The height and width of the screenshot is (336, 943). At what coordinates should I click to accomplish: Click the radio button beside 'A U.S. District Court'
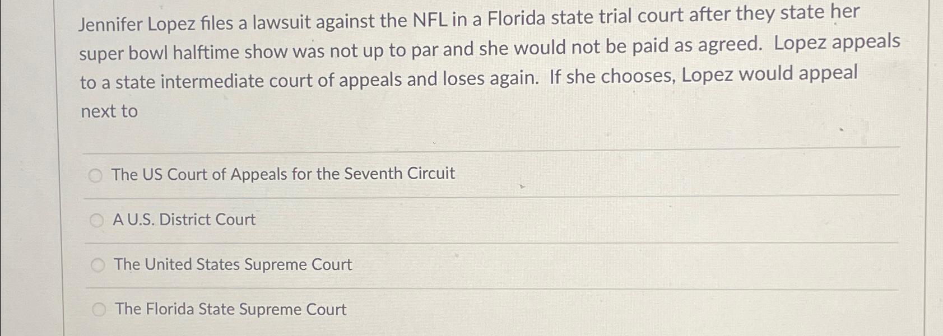coord(96,220)
